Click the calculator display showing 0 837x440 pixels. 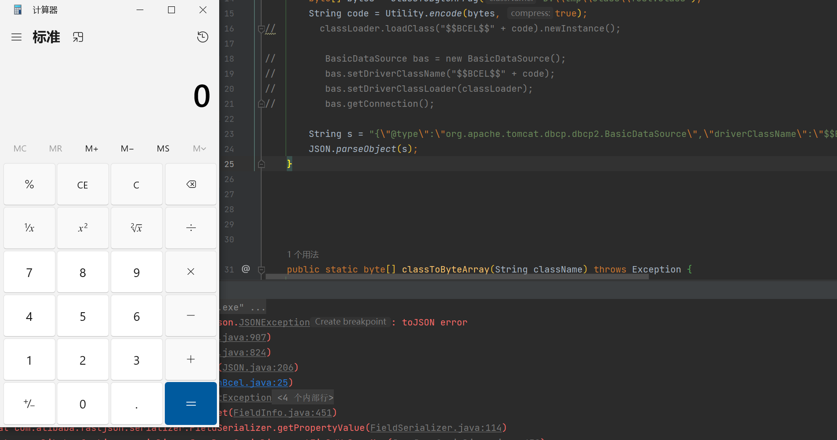point(201,96)
